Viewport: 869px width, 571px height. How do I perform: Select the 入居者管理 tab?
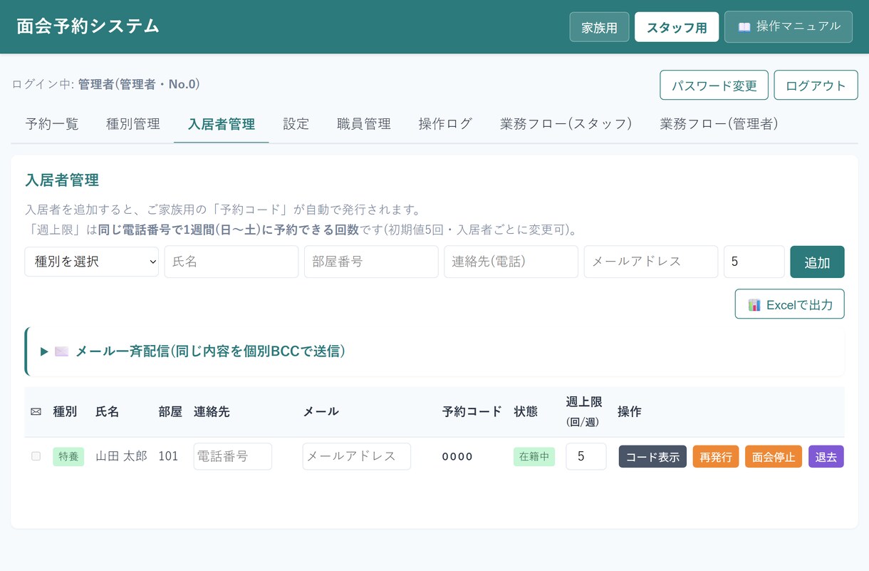pyautogui.click(x=222, y=124)
